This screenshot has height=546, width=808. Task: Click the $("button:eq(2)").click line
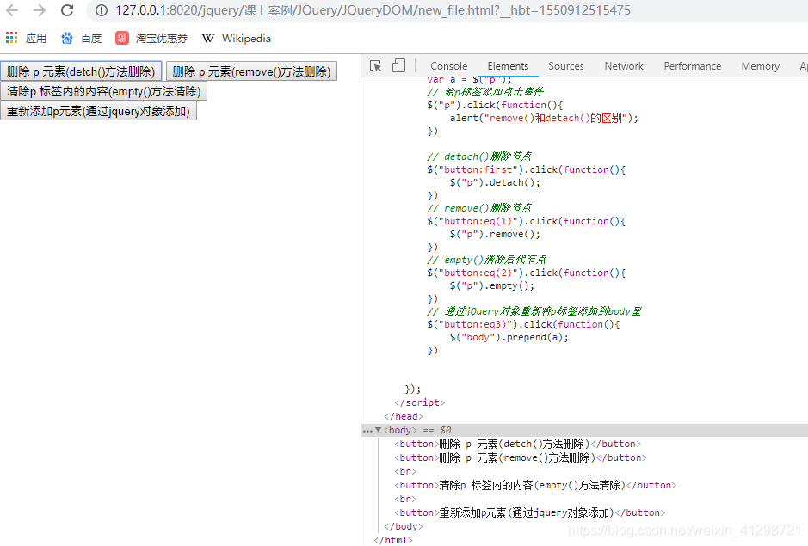pos(526,273)
